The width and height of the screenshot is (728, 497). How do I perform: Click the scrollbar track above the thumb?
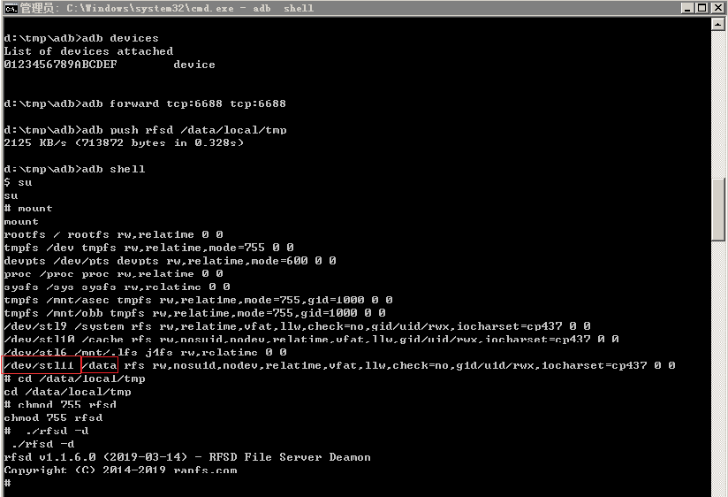(x=718, y=97)
